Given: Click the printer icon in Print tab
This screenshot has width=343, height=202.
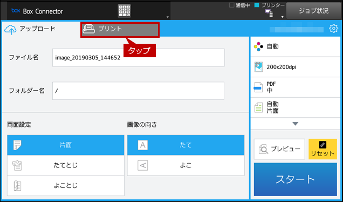Looking at the screenshot, I should click(89, 29).
